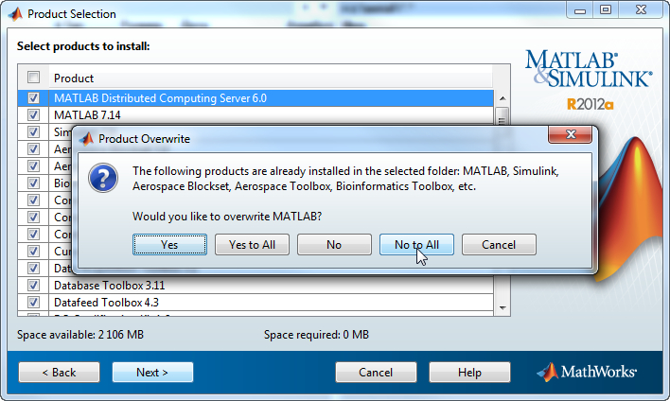
Task: Toggle the checkbox of the Sim... row
Action: point(33,132)
